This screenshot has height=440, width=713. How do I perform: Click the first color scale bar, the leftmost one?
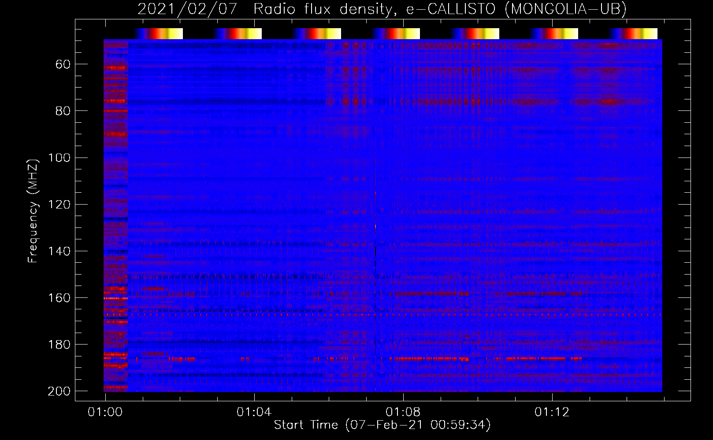158,33
